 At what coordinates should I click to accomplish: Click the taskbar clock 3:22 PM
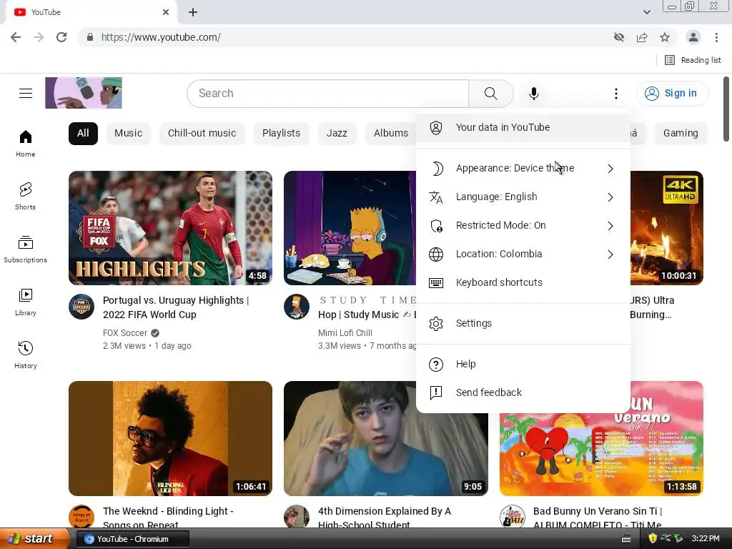click(x=706, y=539)
